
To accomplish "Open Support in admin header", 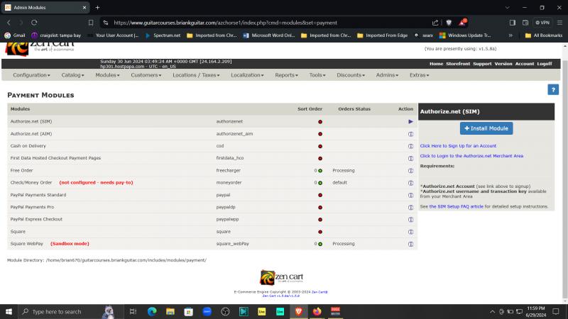I will pos(482,64).
